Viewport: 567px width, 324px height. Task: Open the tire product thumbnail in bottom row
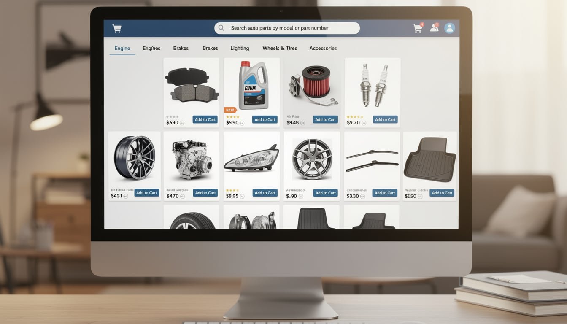pyautogui.click(x=192, y=220)
